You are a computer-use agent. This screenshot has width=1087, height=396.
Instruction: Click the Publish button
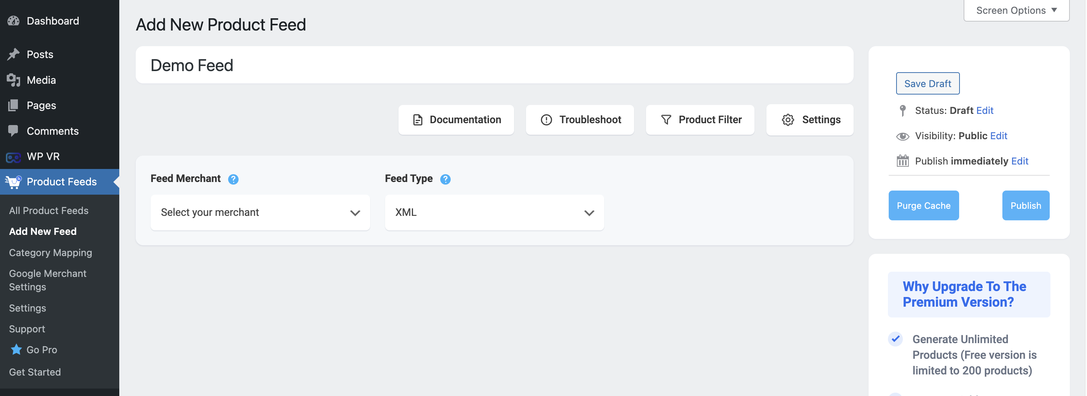(x=1025, y=205)
